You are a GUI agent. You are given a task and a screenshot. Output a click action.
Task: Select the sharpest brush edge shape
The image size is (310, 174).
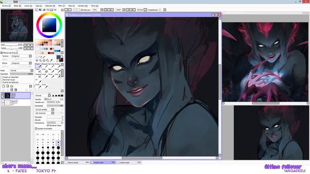pos(53,96)
